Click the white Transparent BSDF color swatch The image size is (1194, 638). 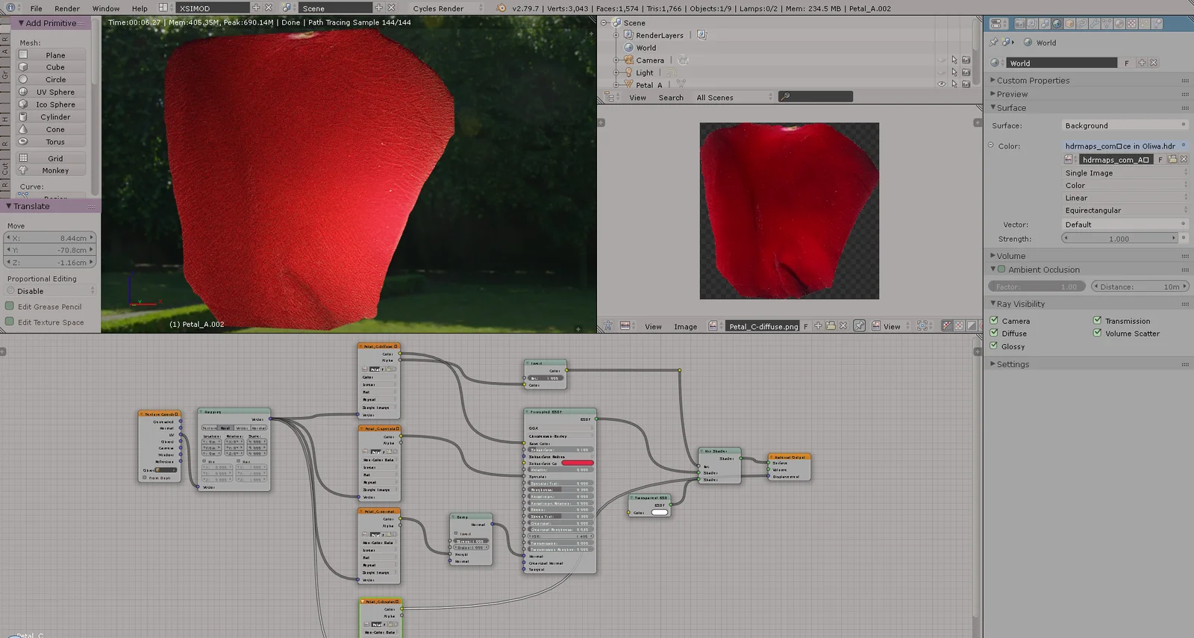[x=660, y=512]
